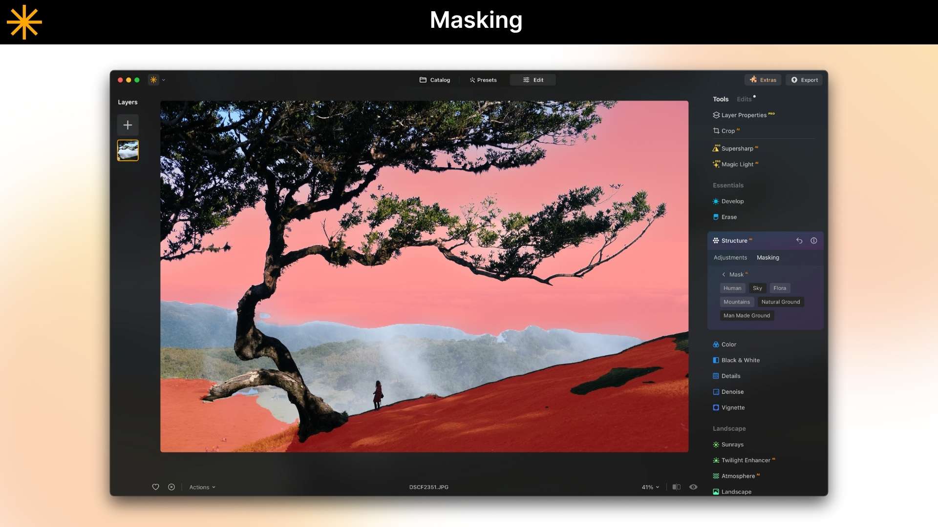Open the Actions dropdown menu

[x=202, y=487]
